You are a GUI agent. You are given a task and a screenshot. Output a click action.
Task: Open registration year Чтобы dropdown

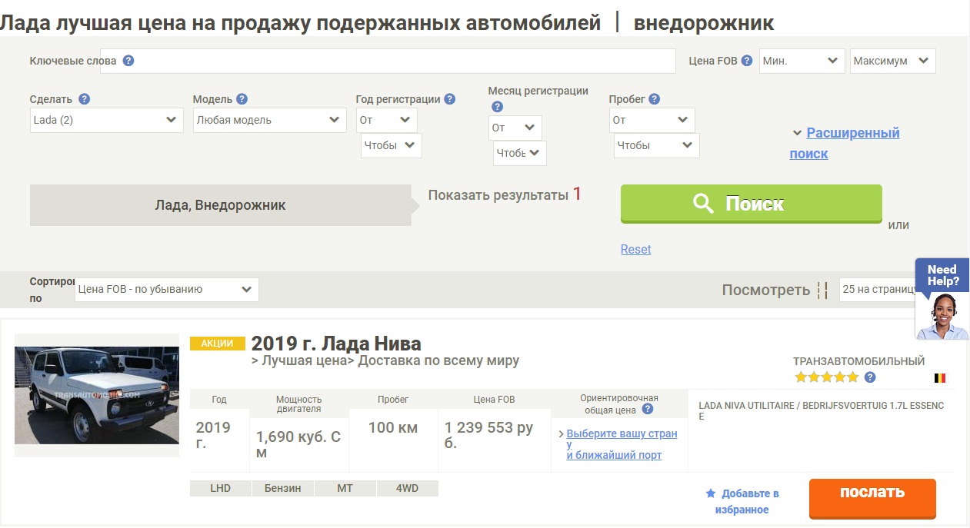point(392,145)
